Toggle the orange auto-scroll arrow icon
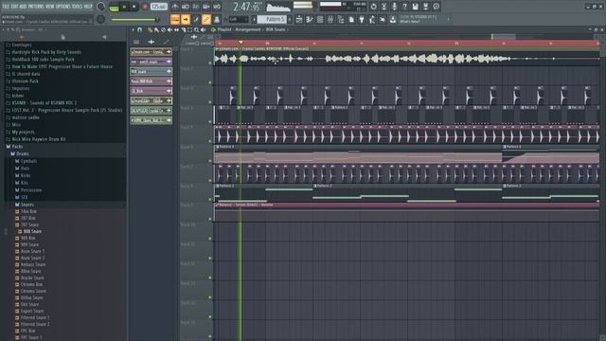 (x=186, y=19)
